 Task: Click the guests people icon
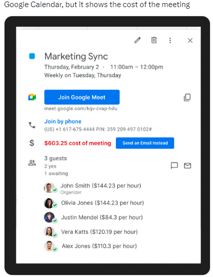[x=32, y=163]
